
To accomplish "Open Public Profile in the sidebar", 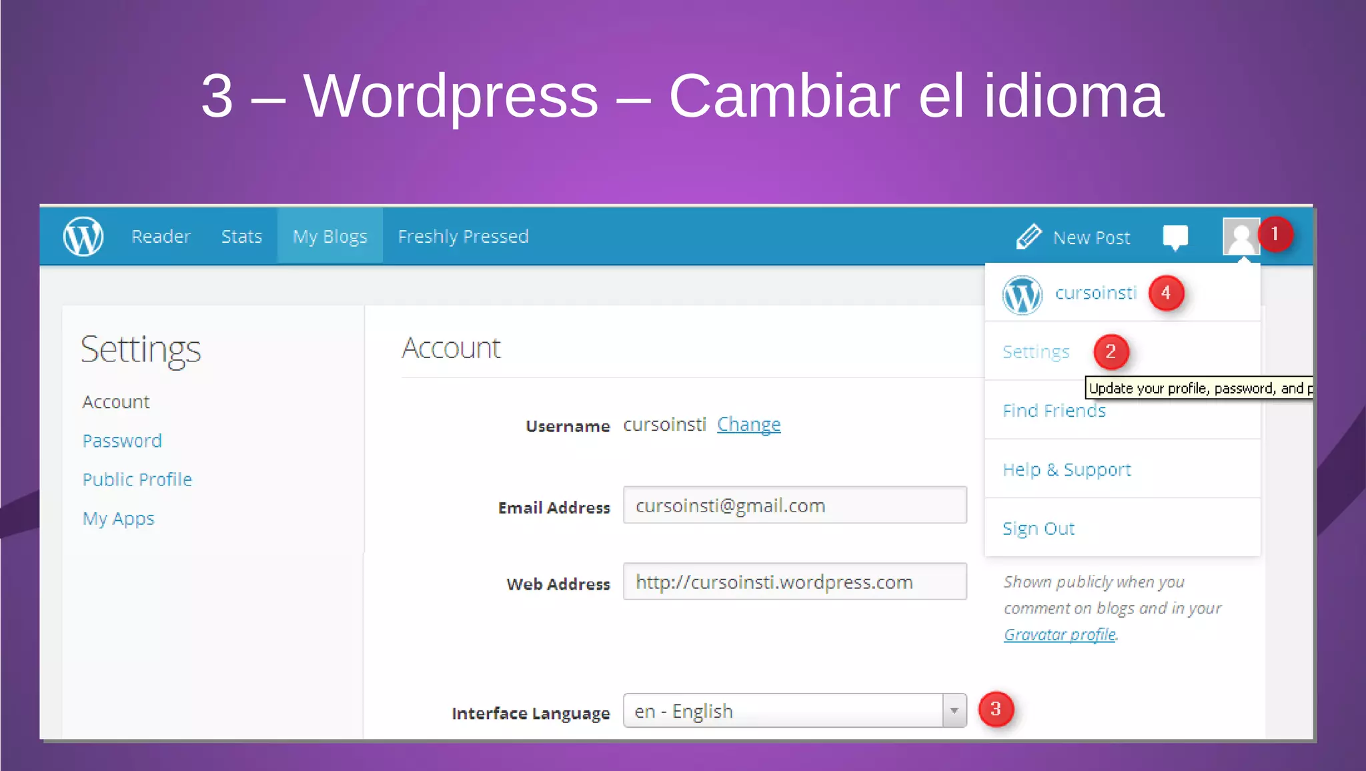I will (137, 480).
